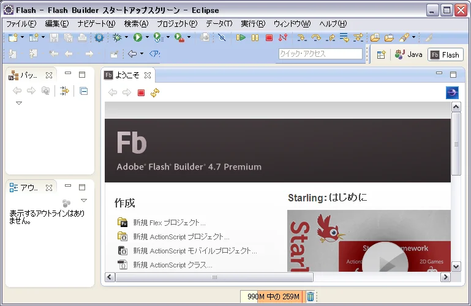Maximize the Outline view panel
Viewport: 471px width, 306px height.
[82, 187]
